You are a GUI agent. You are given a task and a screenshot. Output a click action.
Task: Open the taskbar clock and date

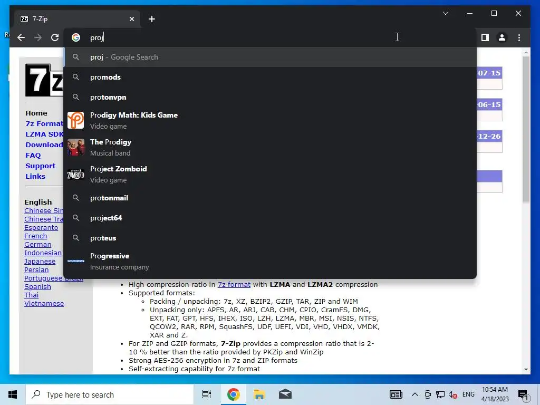click(x=495, y=394)
